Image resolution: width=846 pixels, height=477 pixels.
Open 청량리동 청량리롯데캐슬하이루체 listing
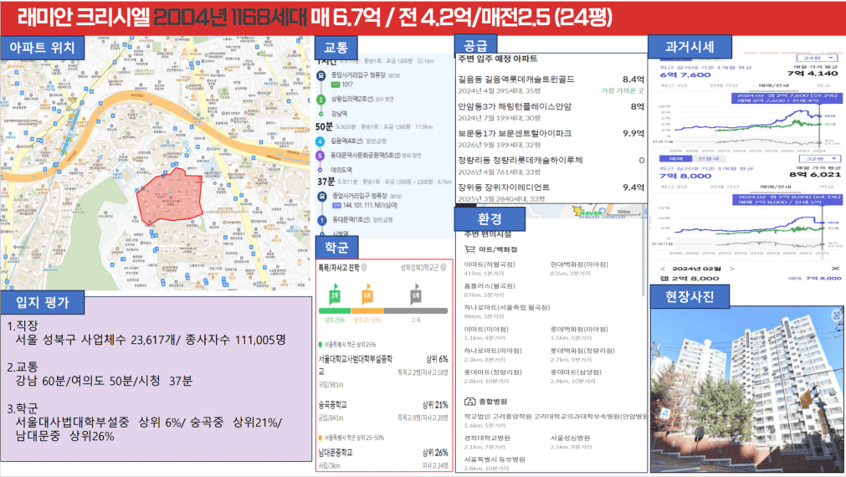pos(551,166)
